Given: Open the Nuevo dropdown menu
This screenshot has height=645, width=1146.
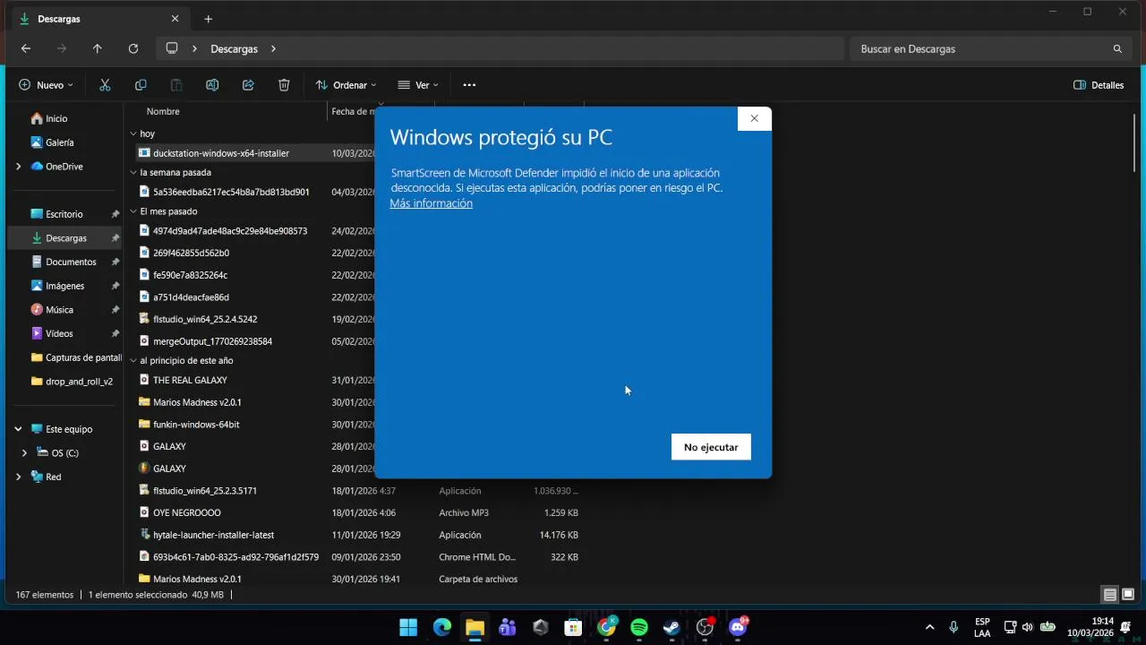Looking at the screenshot, I should pyautogui.click(x=47, y=85).
